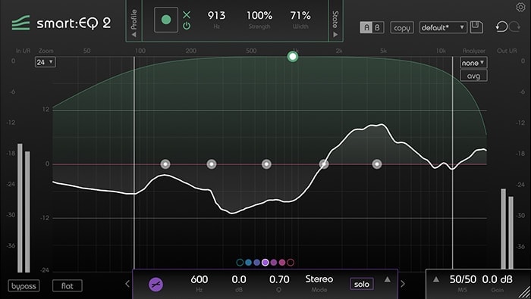This screenshot has height=299, width=531.
Task: Select the green smart filter node at 913 Hz
Action: pyautogui.click(x=293, y=57)
